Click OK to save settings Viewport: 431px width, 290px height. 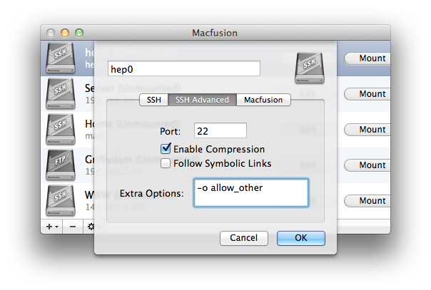pos(301,238)
